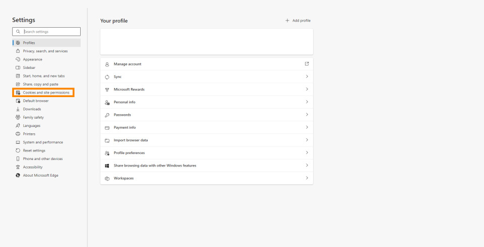
Task: Click the Workspaces icon in profile list
Action: [x=107, y=178]
